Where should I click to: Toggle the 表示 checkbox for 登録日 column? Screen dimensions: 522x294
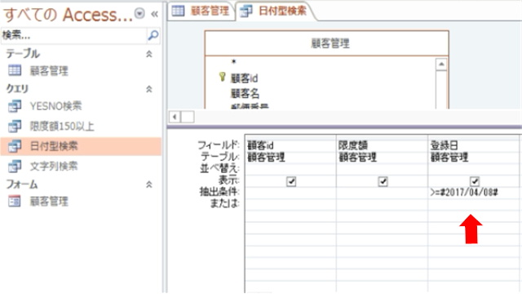[x=475, y=181]
